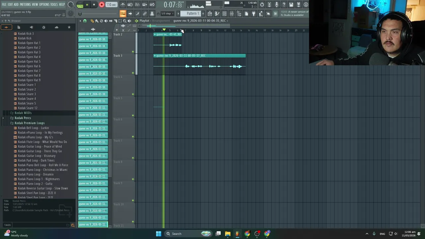Select the Mute tool in playlist

[x=106, y=21]
